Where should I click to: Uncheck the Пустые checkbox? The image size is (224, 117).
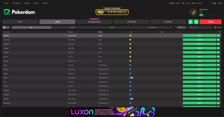click(x=215, y=27)
